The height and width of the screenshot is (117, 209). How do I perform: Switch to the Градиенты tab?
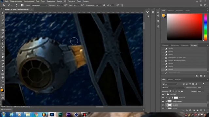(x=179, y=11)
